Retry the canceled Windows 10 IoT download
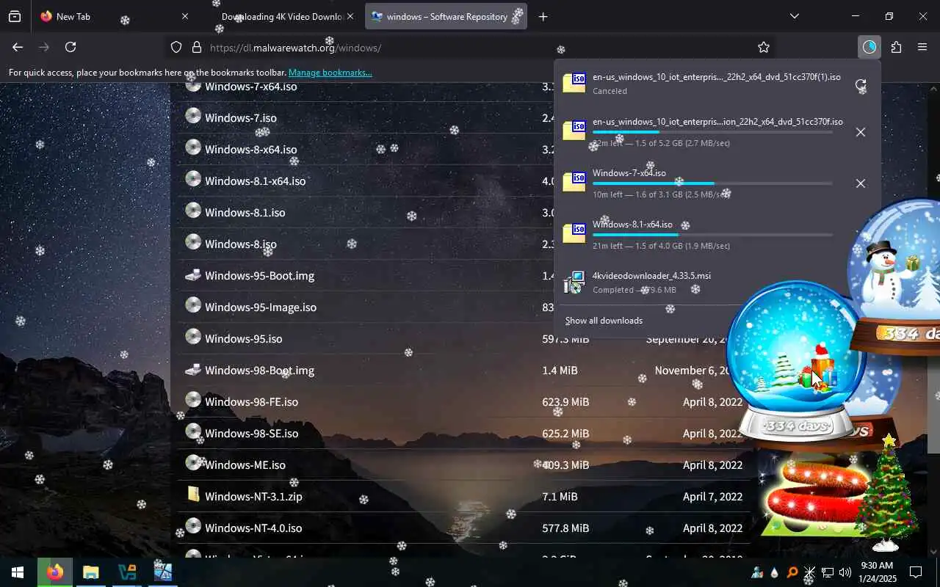Viewport: 940px width, 587px height. click(861, 84)
